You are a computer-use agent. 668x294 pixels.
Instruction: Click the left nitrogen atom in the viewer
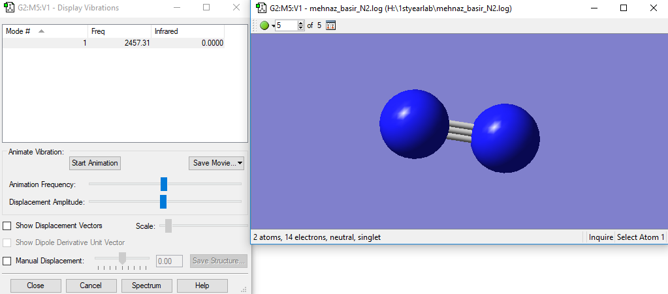pos(414,125)
